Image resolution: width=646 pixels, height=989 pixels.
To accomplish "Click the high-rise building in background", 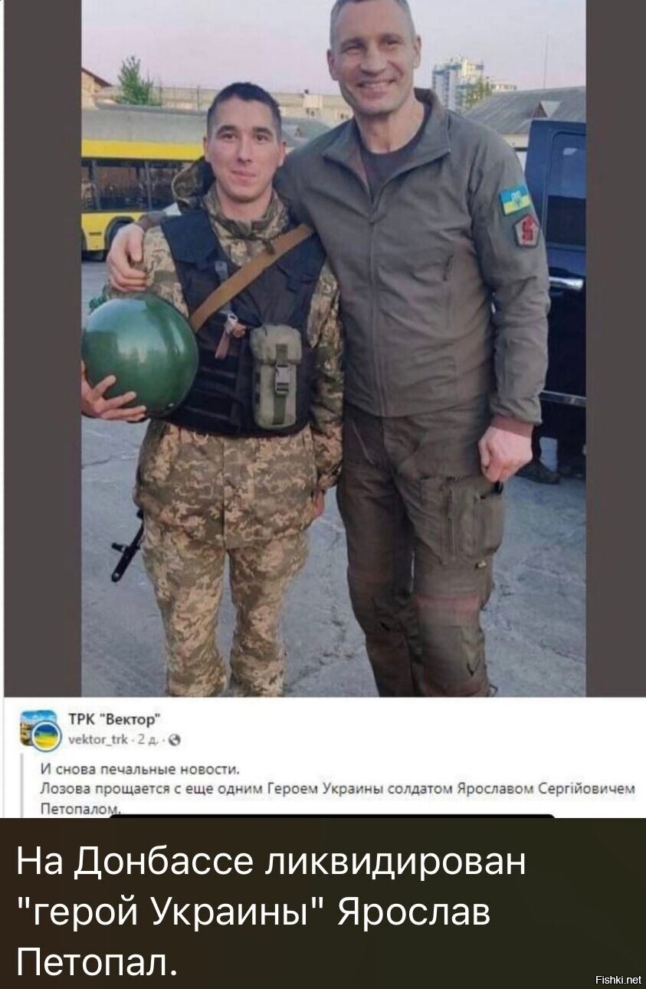I will 457,83.
